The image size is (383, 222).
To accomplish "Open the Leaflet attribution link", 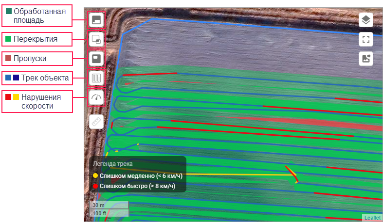I will [372, 218].
